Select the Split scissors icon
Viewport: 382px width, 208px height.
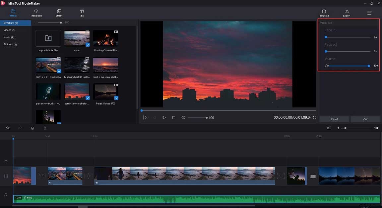pyautogui.click(x=45, y=128)
